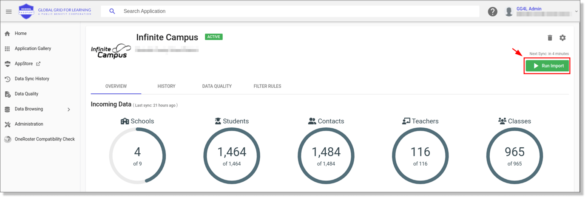Open the hamburger menu icon

tap(9, 11)
